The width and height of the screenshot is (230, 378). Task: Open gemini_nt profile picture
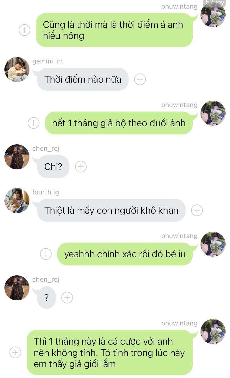coord(17,70)
